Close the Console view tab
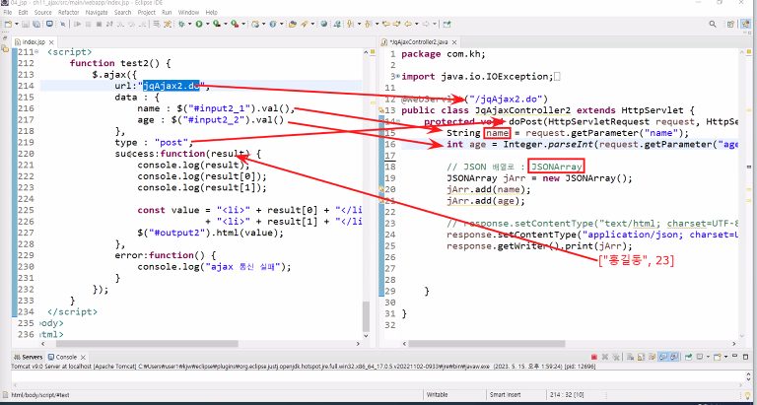Viewport: 757px width, 405px height. point(83,358)
